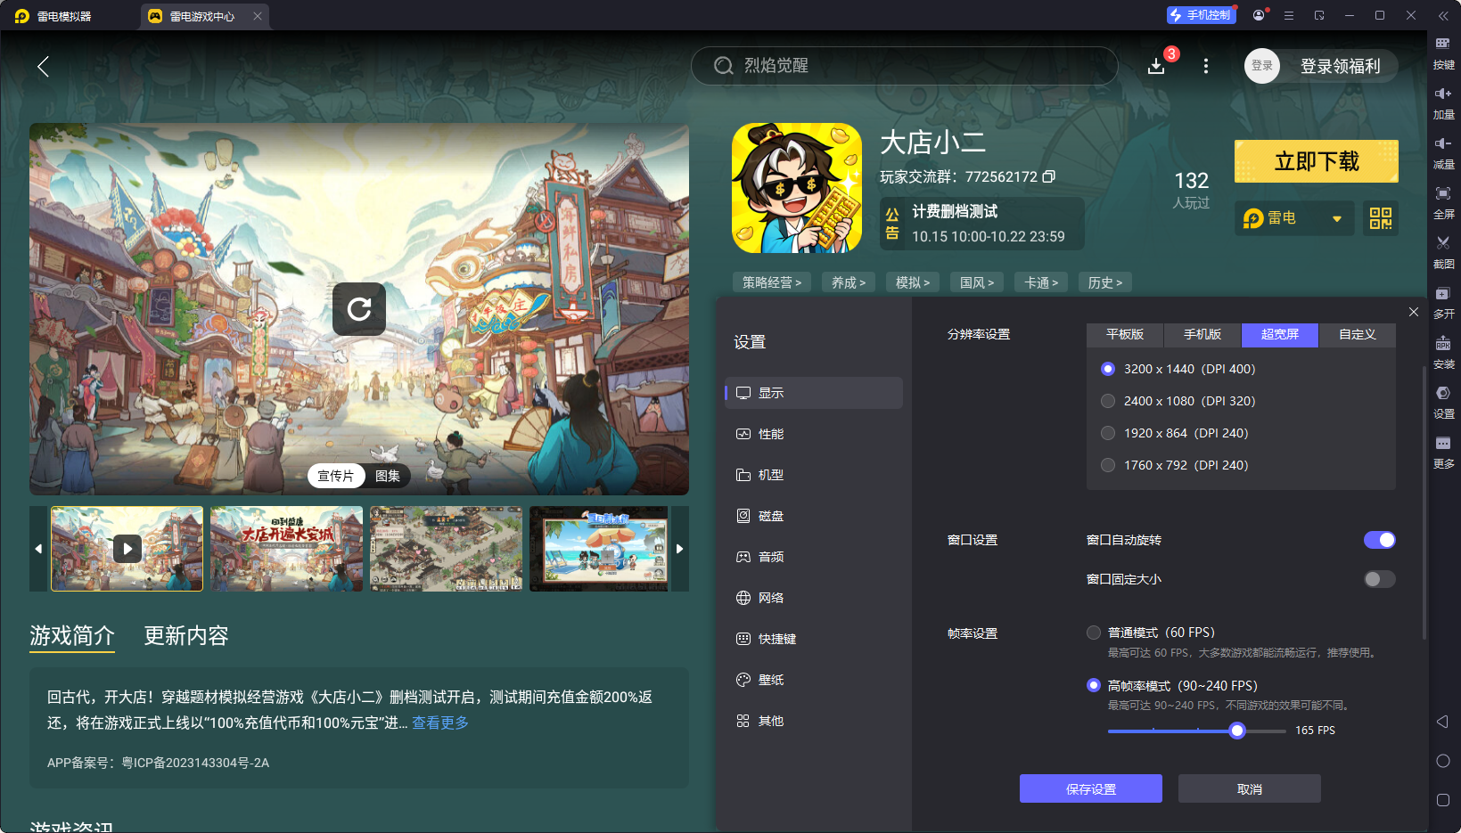1461x833 pixels.
Task: Select 2400 x 1080 resolution option
Action: tap(1108, 401)
